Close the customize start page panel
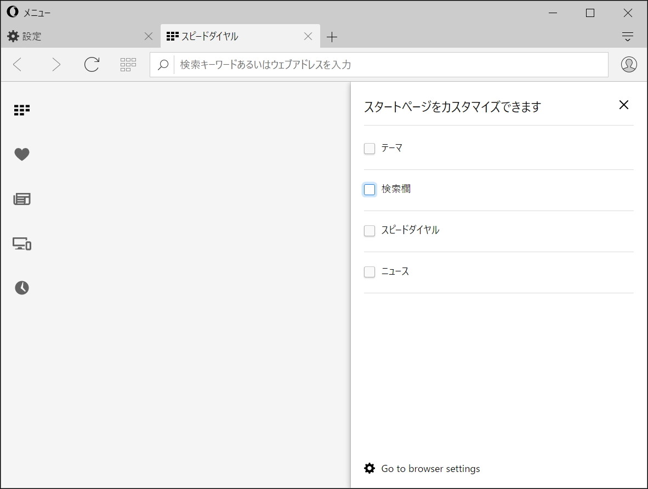Image resolution: width=648 pixels, height=489 pixels. coord(623,105)
